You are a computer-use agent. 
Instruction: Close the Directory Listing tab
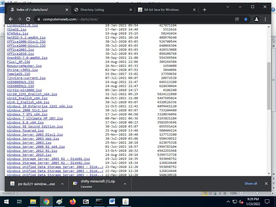point(131,10)
